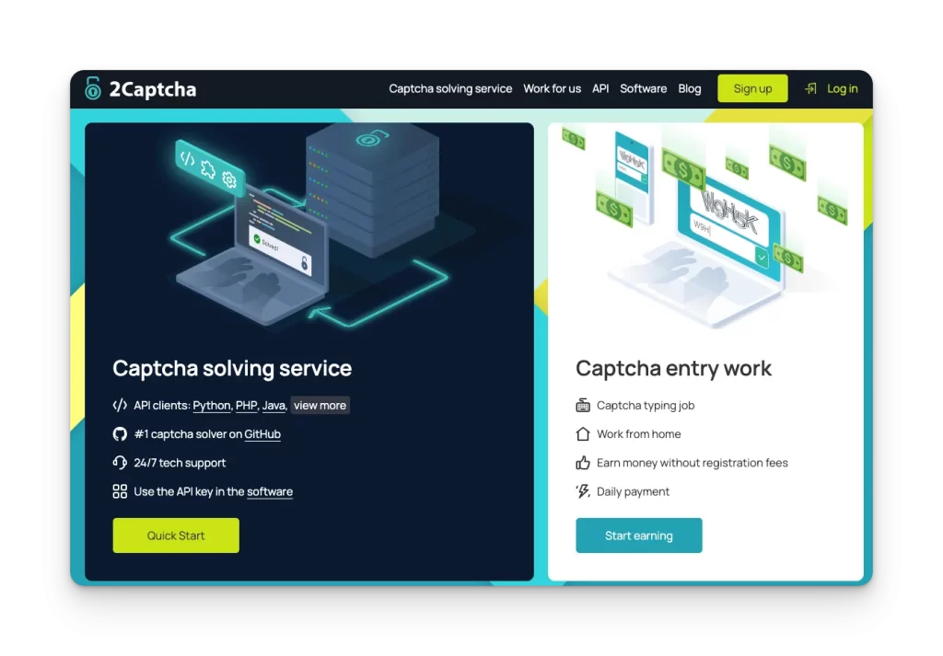Expand the view more API clients list
943x656 pixels.
(320, 406)
